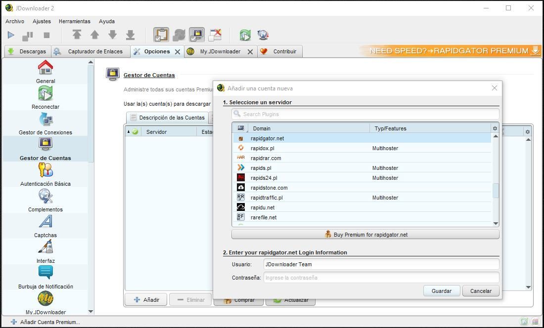
Task: Select rapids.pl server row
Action: 362,168
